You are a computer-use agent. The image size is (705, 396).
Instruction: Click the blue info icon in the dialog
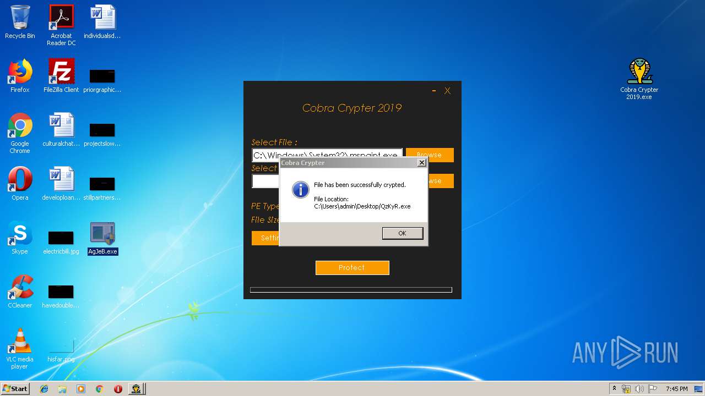coord(300,190)
